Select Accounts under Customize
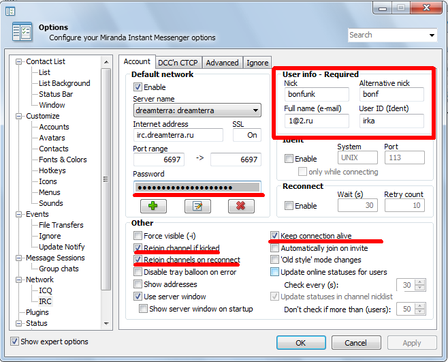This screenshot has height=362, width=448. (x=54, y=127)
